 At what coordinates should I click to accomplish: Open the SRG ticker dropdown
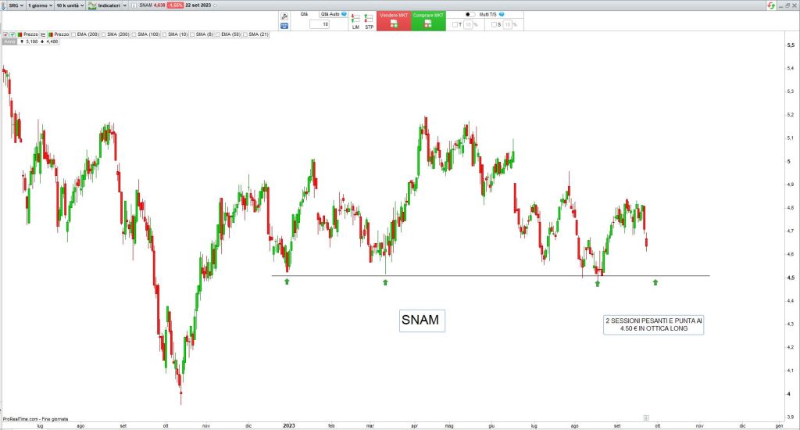point(16,5)
